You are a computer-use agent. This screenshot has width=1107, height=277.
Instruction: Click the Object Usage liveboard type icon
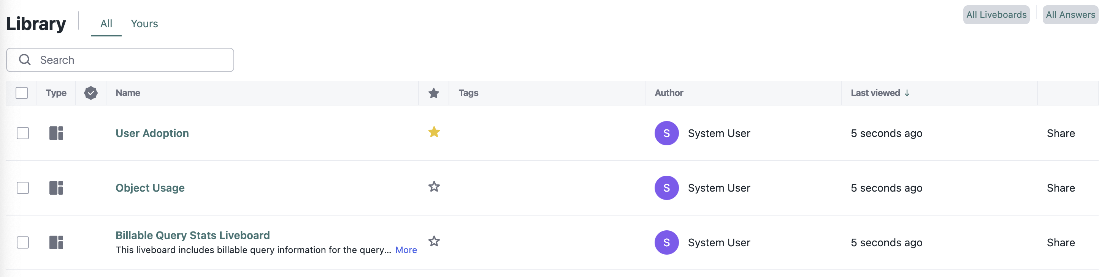pos(56,188)
